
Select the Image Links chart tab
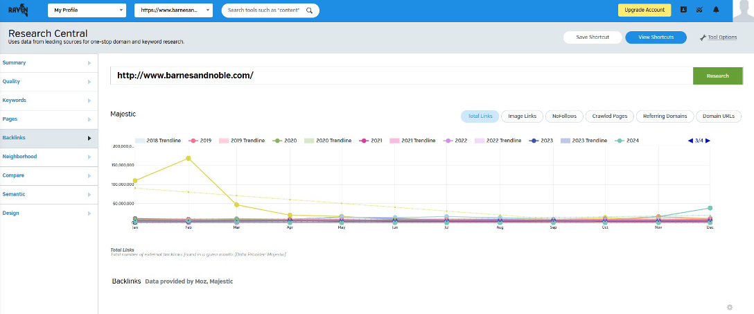pos(523,116)
